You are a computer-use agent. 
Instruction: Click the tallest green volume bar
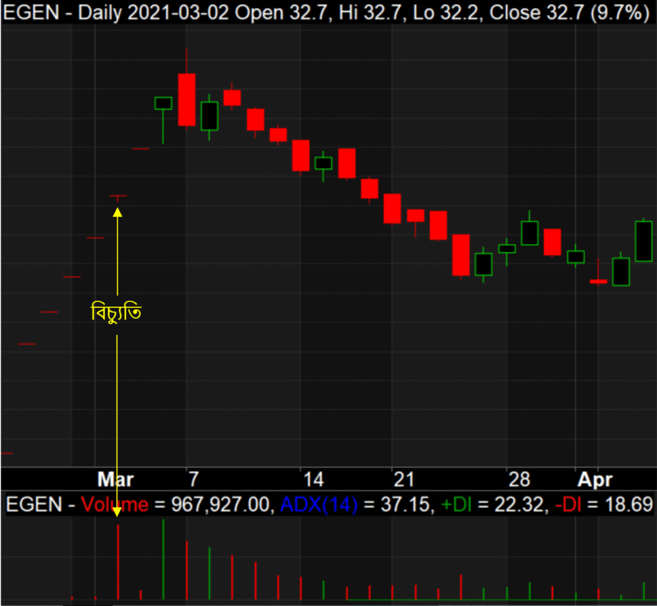click(163, 560)
